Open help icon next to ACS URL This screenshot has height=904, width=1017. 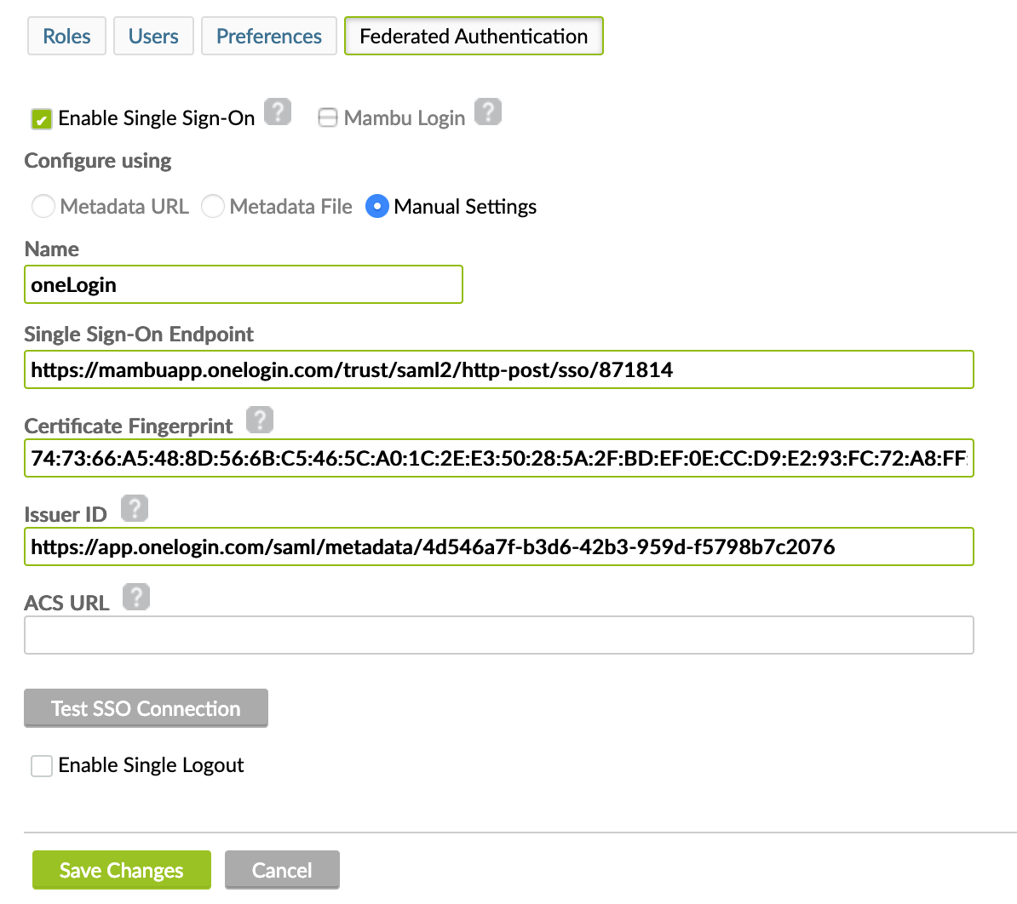pyautogui.click(x=136, y=597)
